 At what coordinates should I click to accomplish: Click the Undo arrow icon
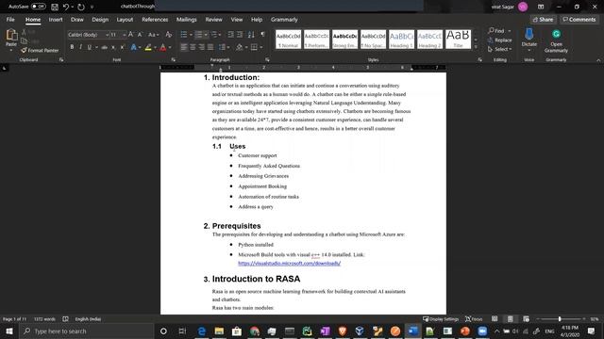pyautogui.click(x=66, y=7)
